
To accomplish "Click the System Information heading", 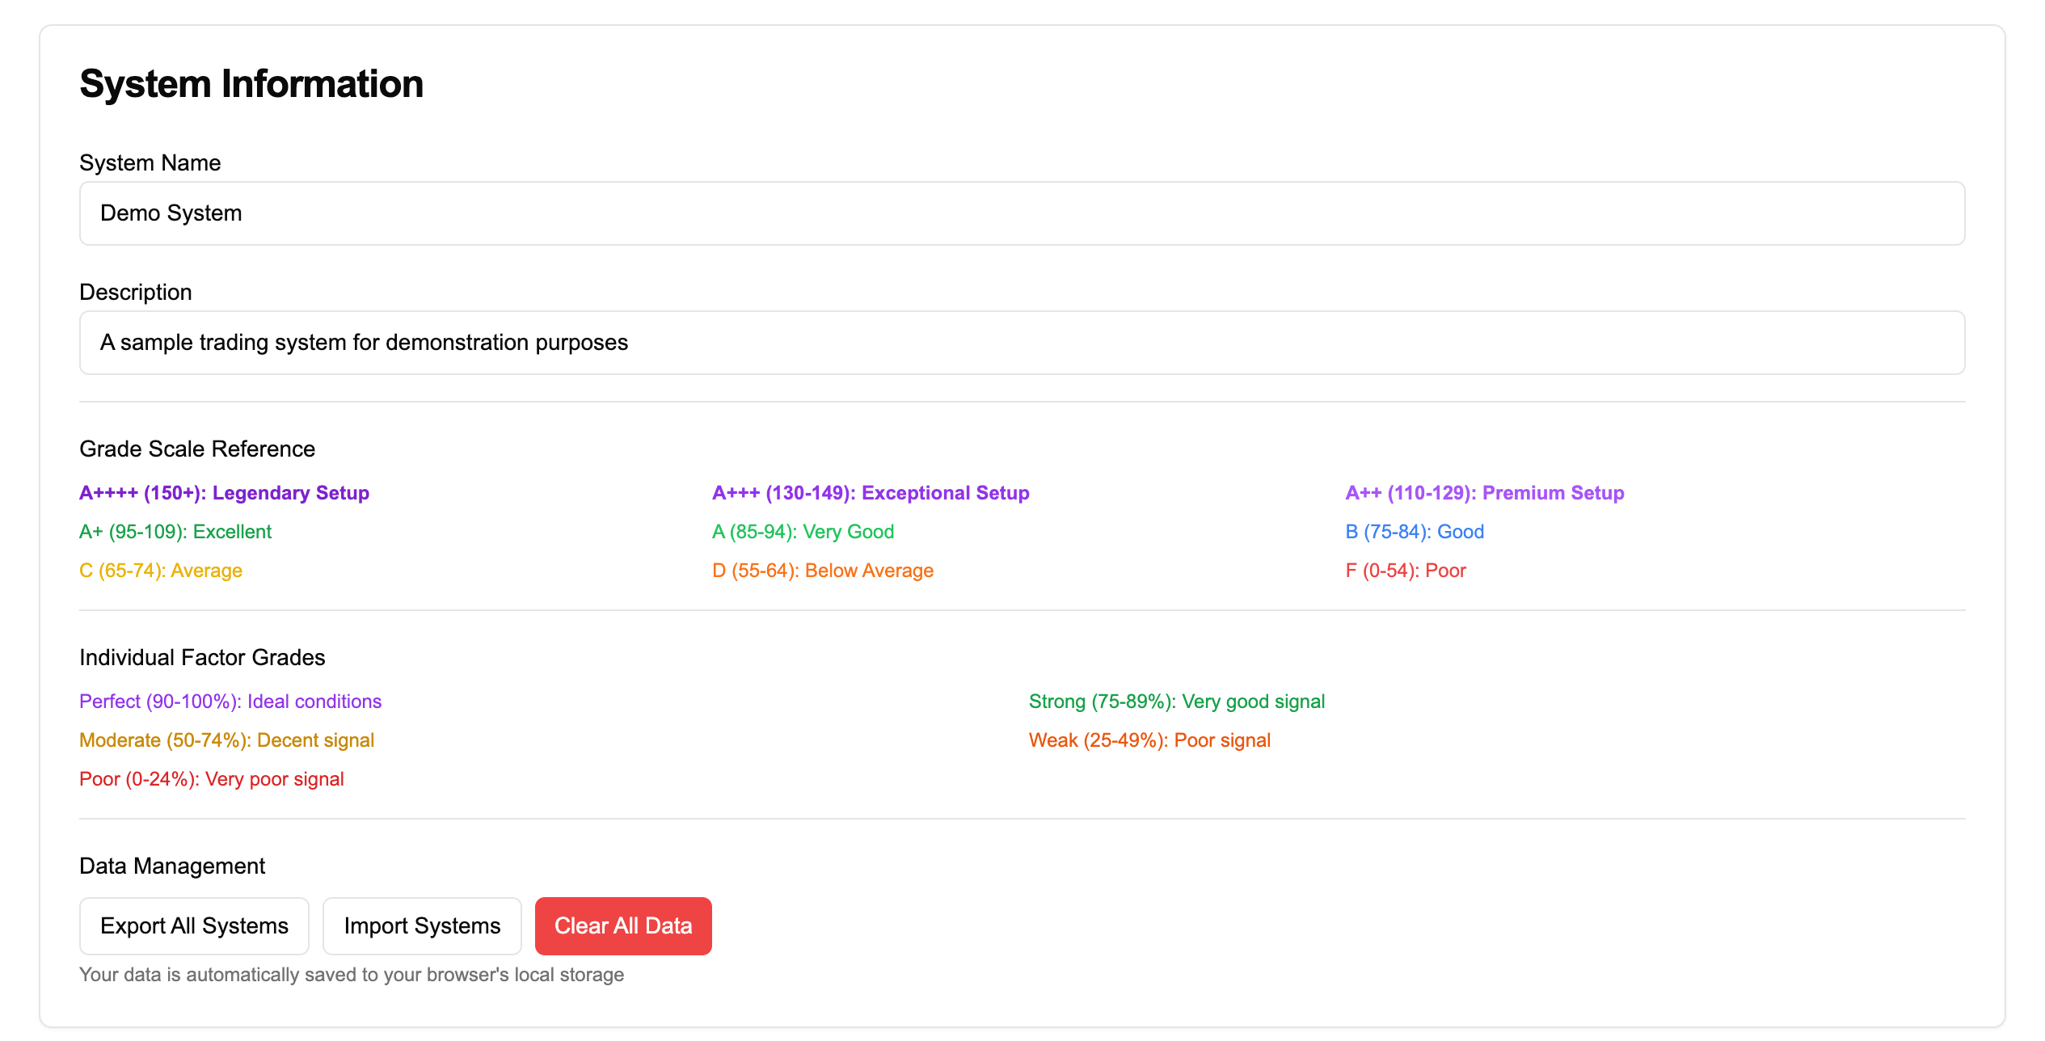I will pos(251,84).
